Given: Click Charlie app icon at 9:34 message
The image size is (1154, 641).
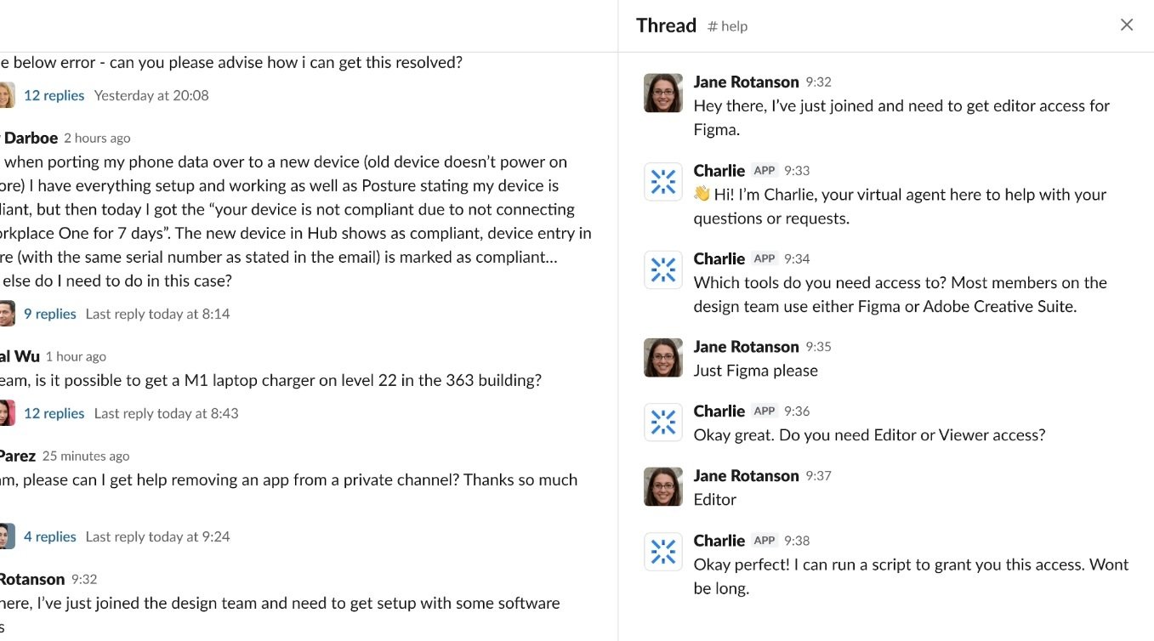Looking at the screenshot, I should [662, 269].
